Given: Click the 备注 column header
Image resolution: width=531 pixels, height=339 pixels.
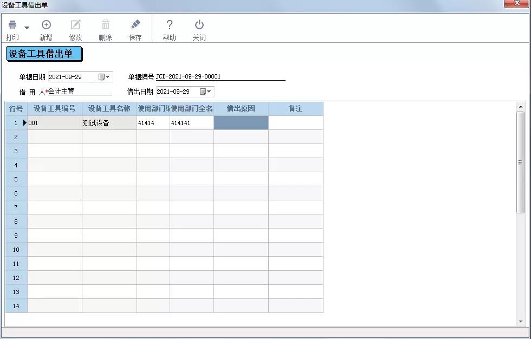Looking at the screenshot, I should pyautogui.click(x=296, y=109).
